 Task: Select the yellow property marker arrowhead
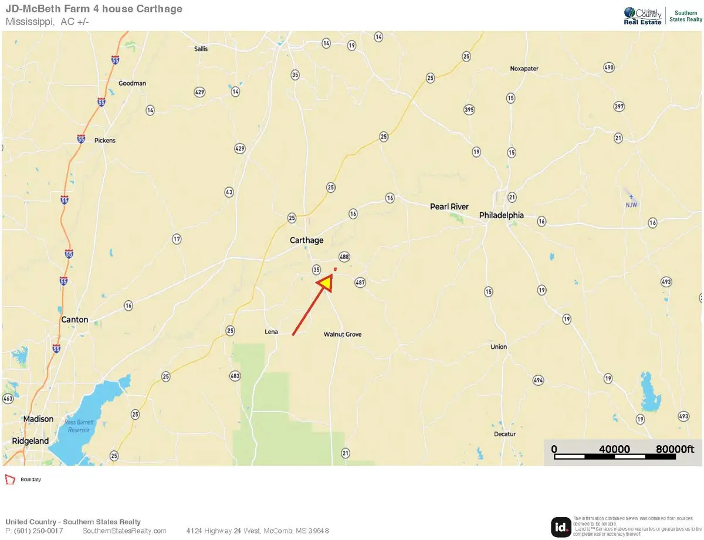tap(326, 283)
